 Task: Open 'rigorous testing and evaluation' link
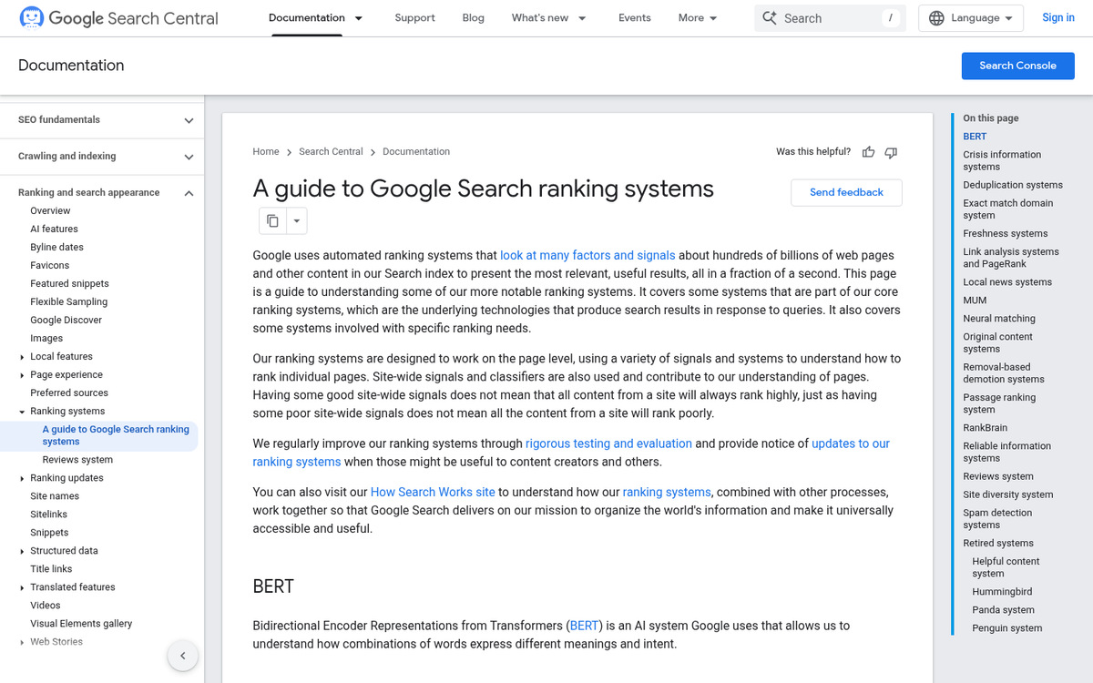pos(608,443)
